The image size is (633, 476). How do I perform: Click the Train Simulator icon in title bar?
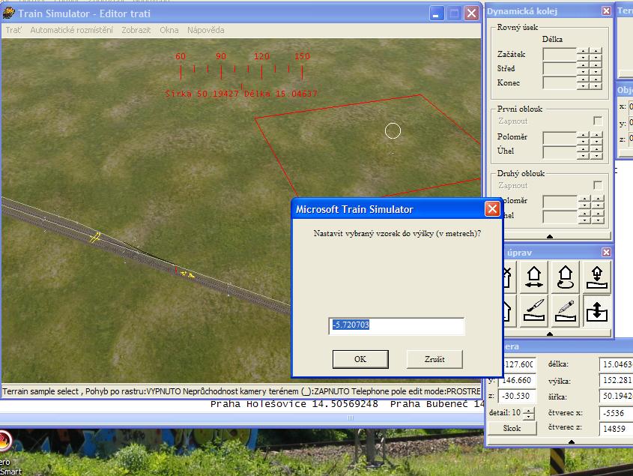9,13
